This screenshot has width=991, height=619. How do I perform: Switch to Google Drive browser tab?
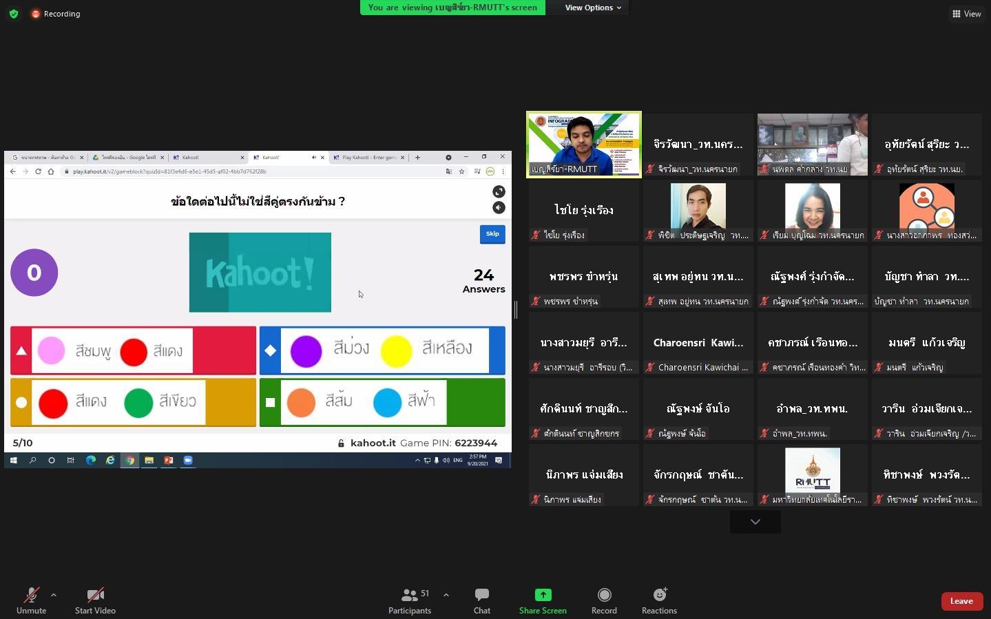tap(128, 158)
